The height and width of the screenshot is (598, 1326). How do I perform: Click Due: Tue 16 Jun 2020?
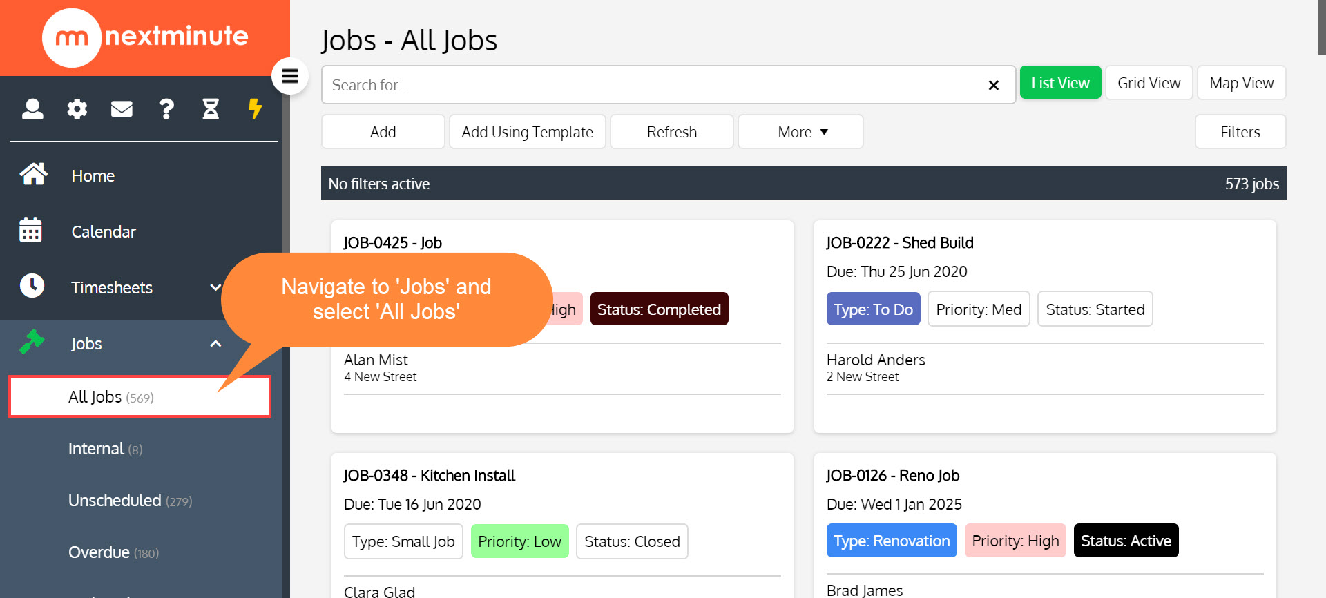coord(412,505)
